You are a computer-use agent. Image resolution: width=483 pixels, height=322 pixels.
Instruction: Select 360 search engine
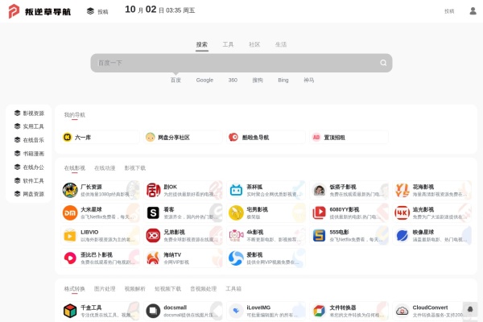tap(233, 80)
